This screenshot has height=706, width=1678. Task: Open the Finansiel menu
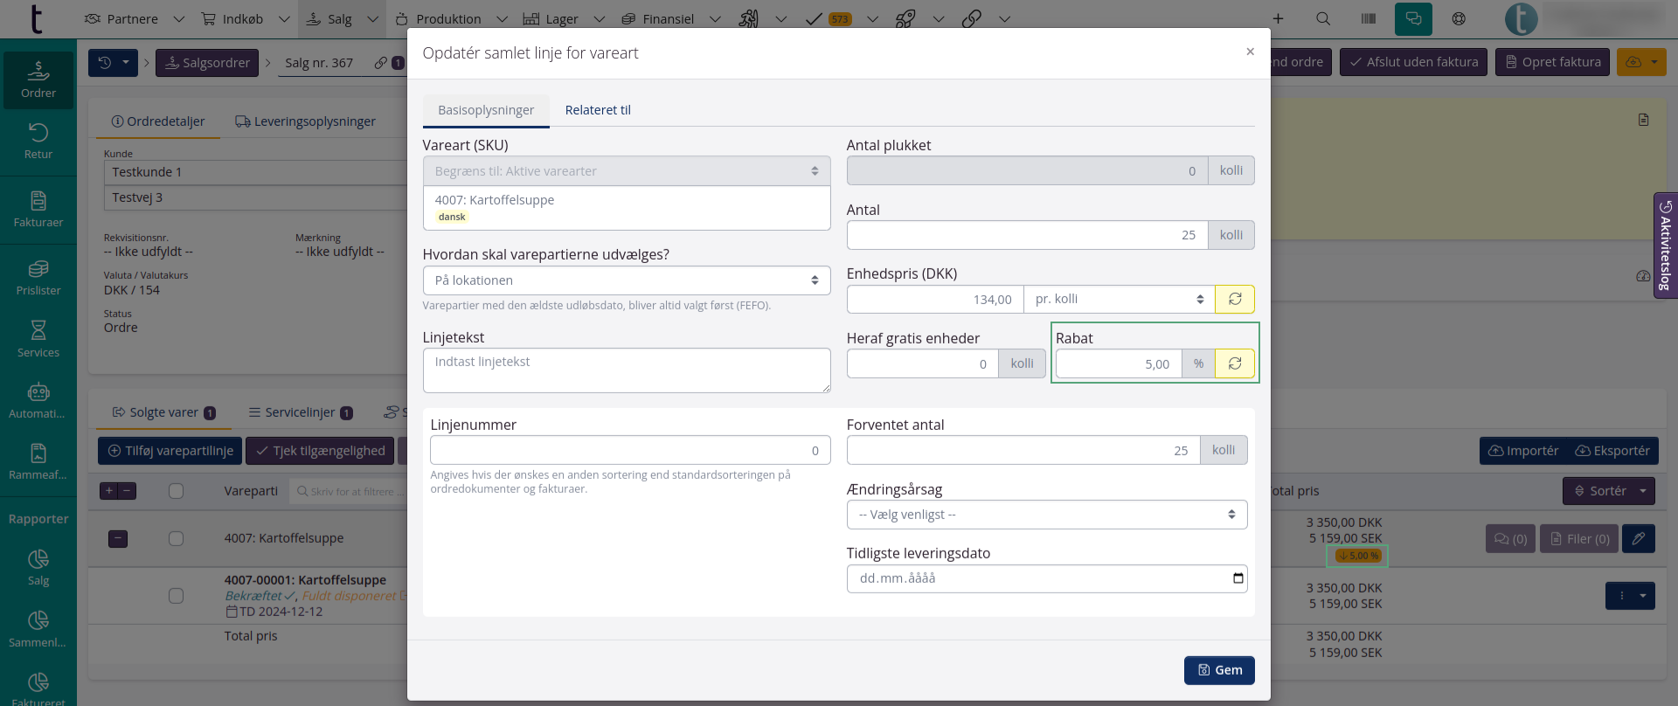click(x=669, y=18)
